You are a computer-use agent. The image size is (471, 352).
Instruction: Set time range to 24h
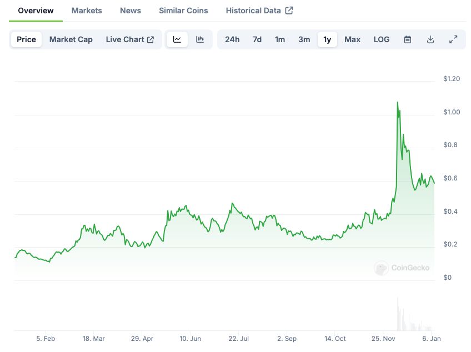point(232,39)
